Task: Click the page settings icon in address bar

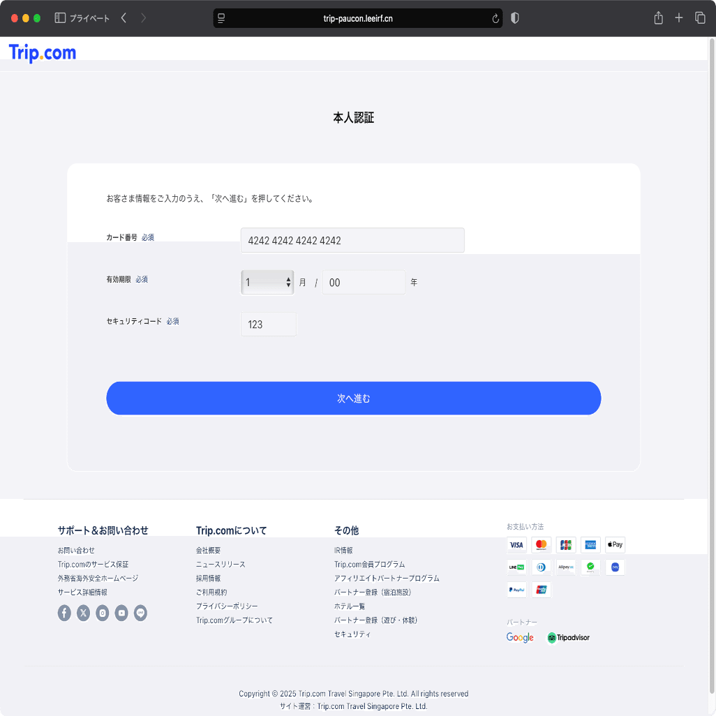Action: click(221, 18)
